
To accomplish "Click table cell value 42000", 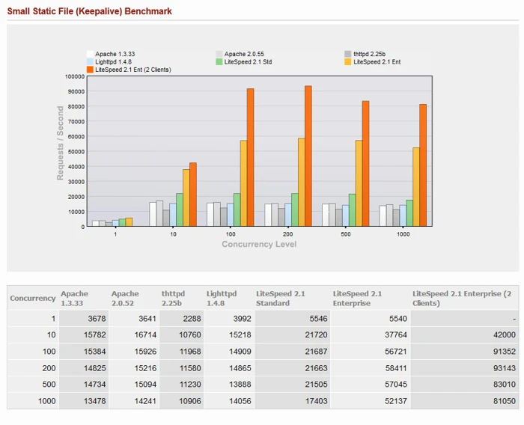I will (505, 334).
